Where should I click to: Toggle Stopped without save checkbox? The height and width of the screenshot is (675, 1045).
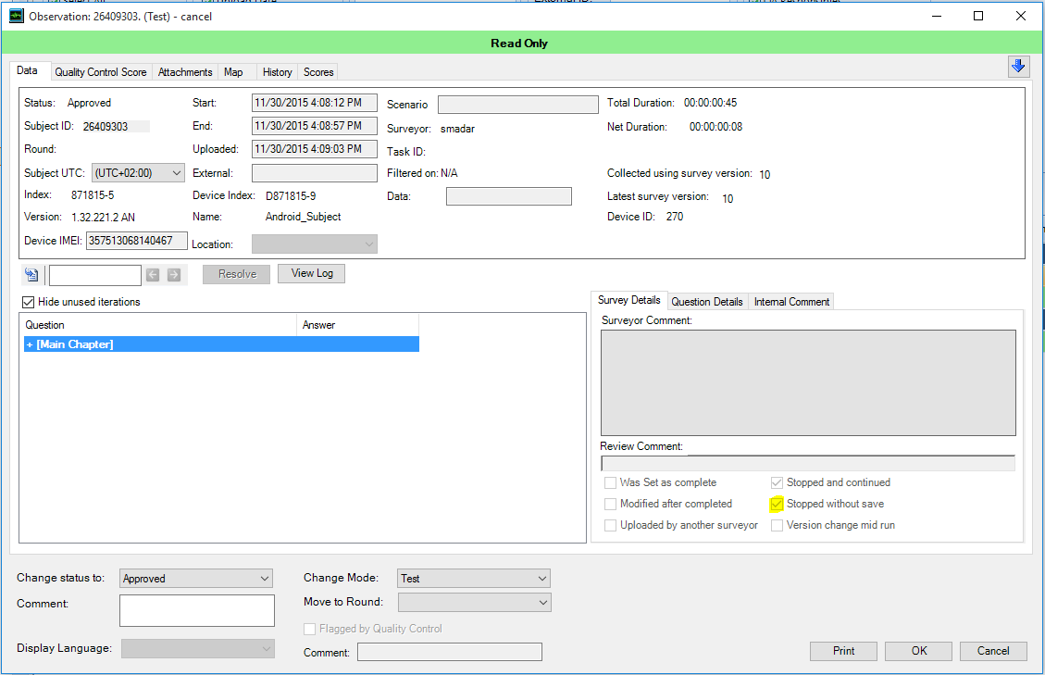click(x=777, y=505)
